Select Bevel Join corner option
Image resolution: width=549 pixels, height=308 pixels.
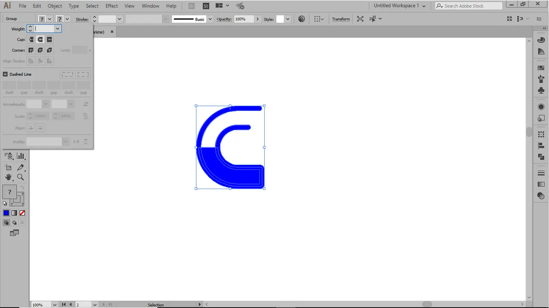coord(49,50)
